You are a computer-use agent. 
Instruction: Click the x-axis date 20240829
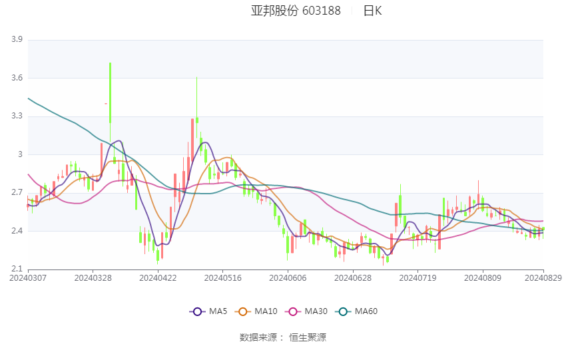pos(543,278)
